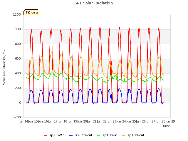Click the 400 y-axis tick label
The width and height of the screenshot is (188, 141).
point(18,73)
